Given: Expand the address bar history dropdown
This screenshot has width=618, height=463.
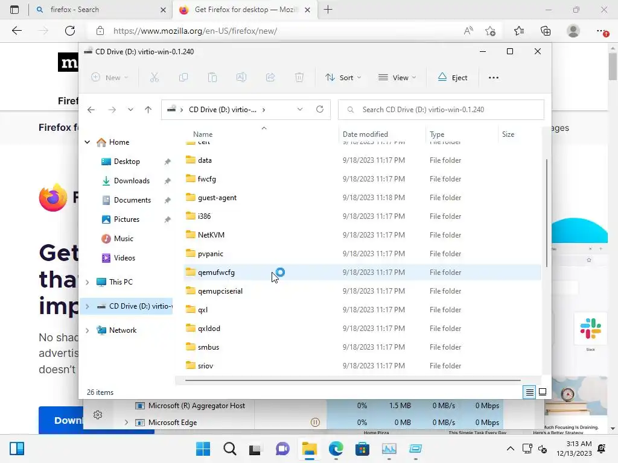Looking at the screenshot, I should (300, 110).
